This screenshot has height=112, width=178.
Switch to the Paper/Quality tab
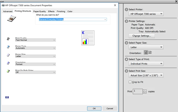[x=39, y=11]
